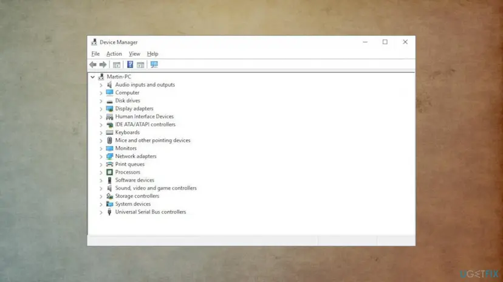Select the Martin-PC label
503x282 pixels.
pyautogui.click(x=119, y=77)
